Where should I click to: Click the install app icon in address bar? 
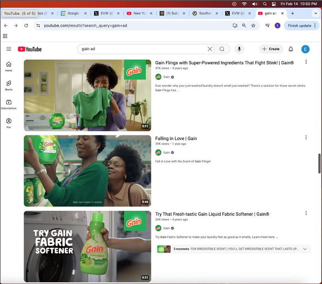pyautogui.click(x=235, y=26)
